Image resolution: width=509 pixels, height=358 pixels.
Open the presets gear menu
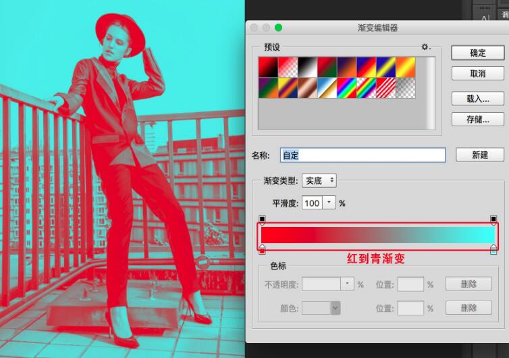425,47
